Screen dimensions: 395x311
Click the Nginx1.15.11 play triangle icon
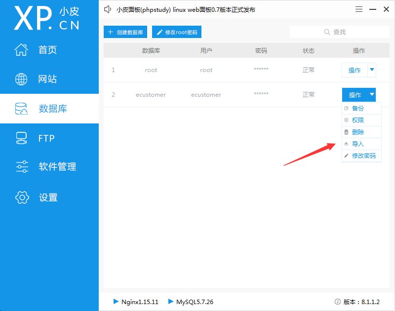pyautogui.click(x=116, y=301)
